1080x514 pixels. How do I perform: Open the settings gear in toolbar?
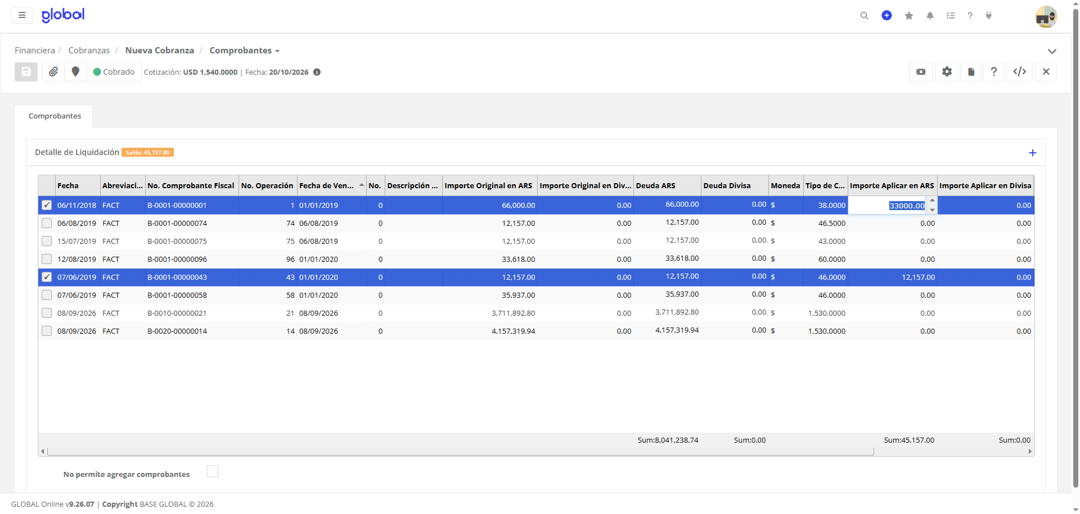pyautogui.click(x=947, y=72)
